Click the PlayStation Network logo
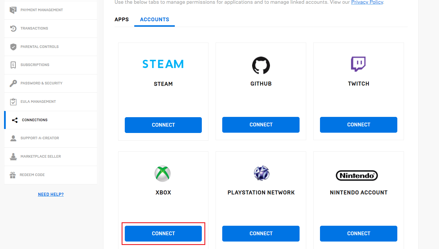 tap(261, 173)
